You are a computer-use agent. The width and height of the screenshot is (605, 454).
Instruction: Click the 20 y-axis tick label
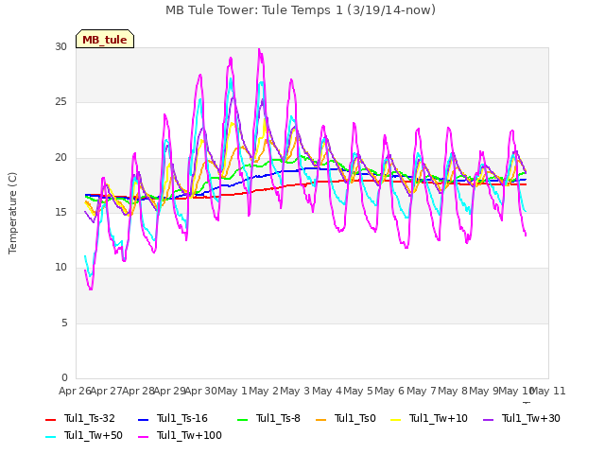click(60, 158)
